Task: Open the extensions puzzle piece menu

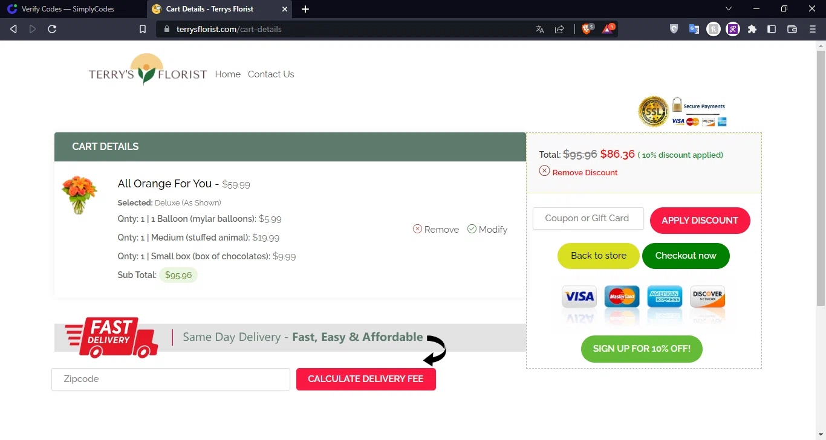Action: click(752, 29)
